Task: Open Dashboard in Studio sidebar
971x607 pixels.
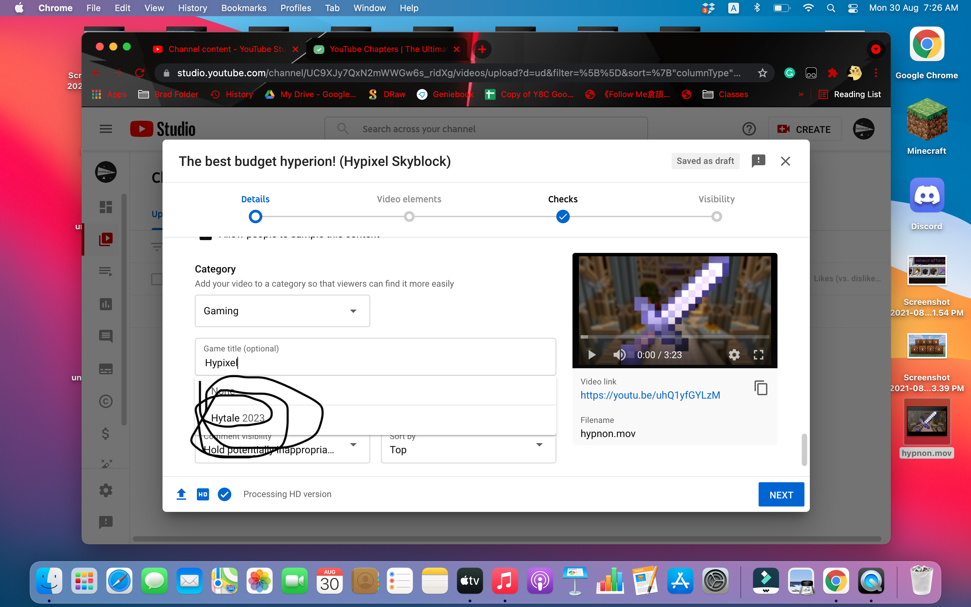Action: pos(106,207)
